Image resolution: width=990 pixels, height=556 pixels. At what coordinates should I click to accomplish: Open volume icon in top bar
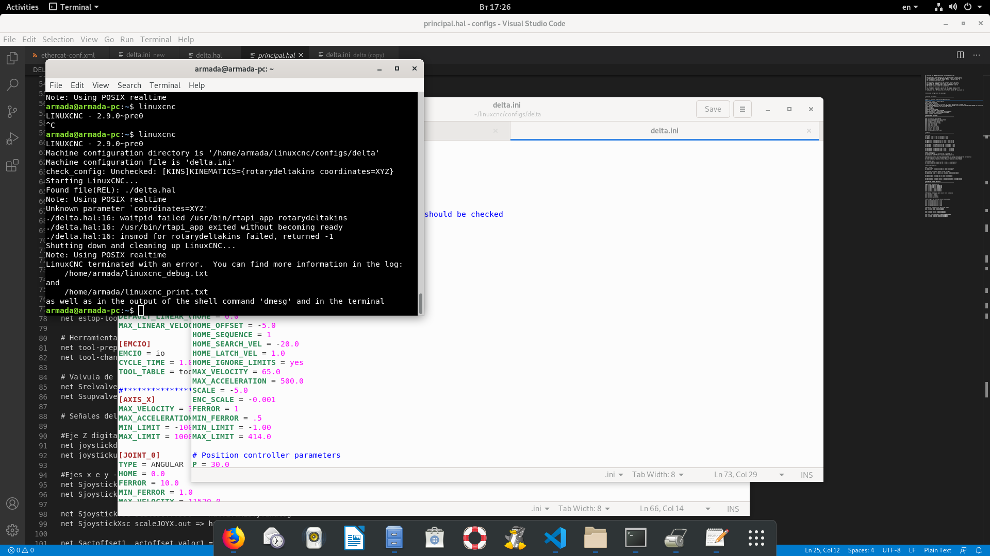click(953, 7)
